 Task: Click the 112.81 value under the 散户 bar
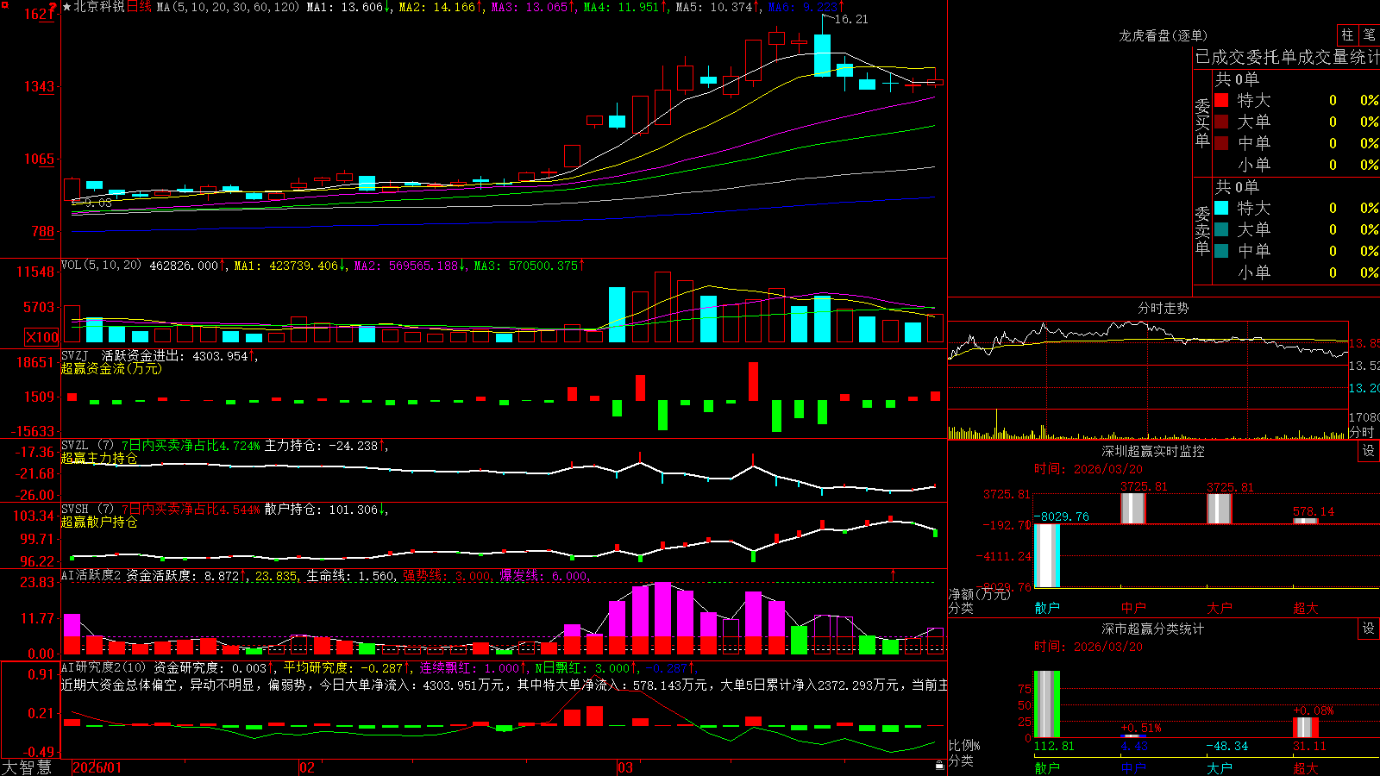(x=1054, y=746)
